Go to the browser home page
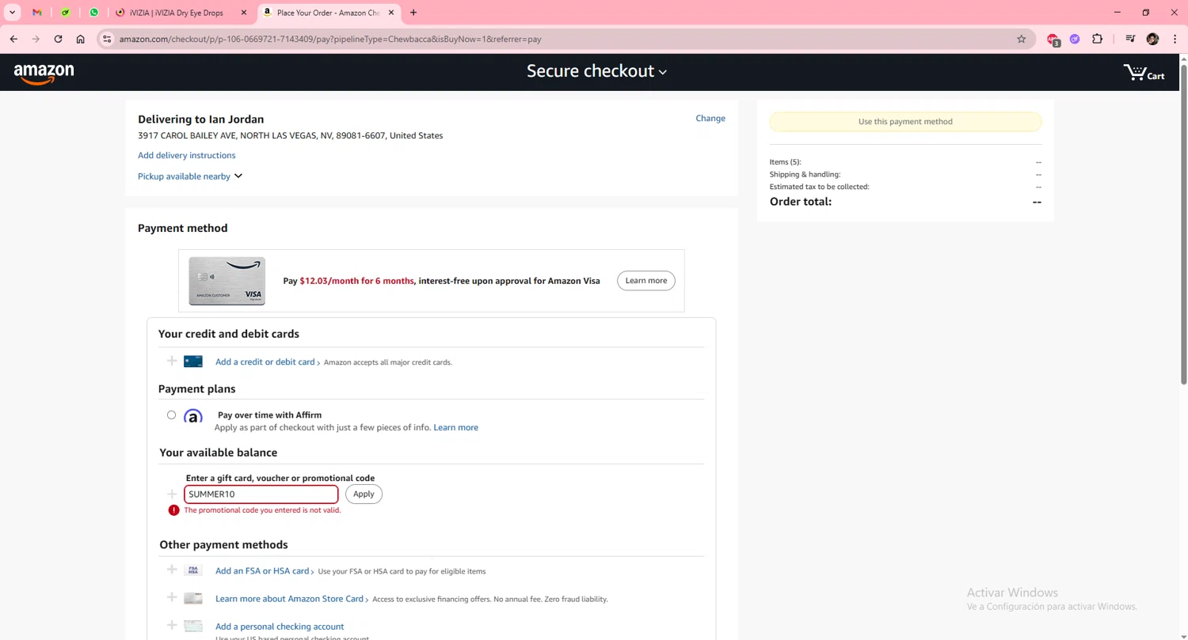Viewport: 1188px width, 640px height. [80, 39]
